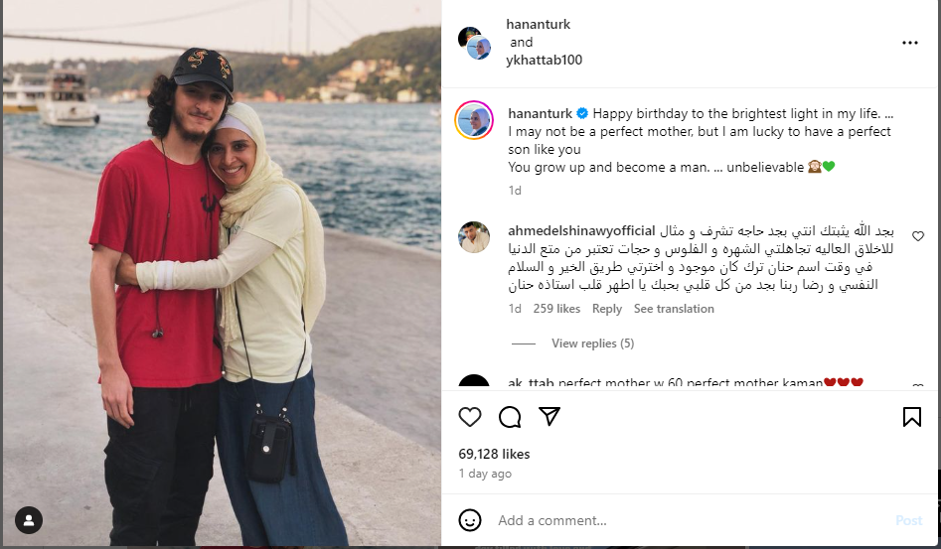Open 259 likes list on comment

point(556,309)
